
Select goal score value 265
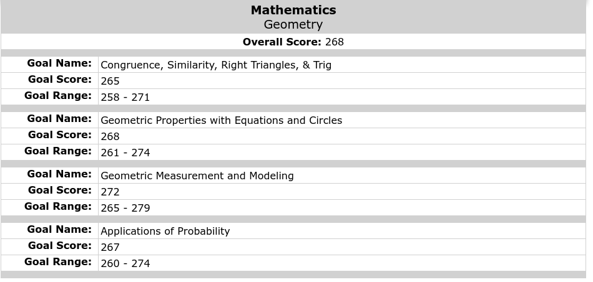(x=110, y=81)
